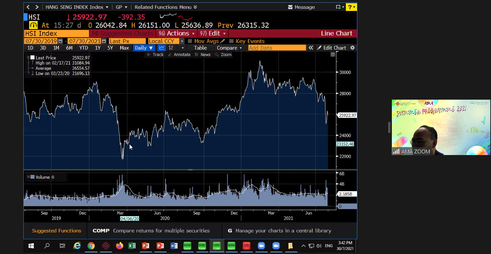Open the 96) Actions dropdown
The height and width of the screenshot is (254, 491).
tap(177, 33)
